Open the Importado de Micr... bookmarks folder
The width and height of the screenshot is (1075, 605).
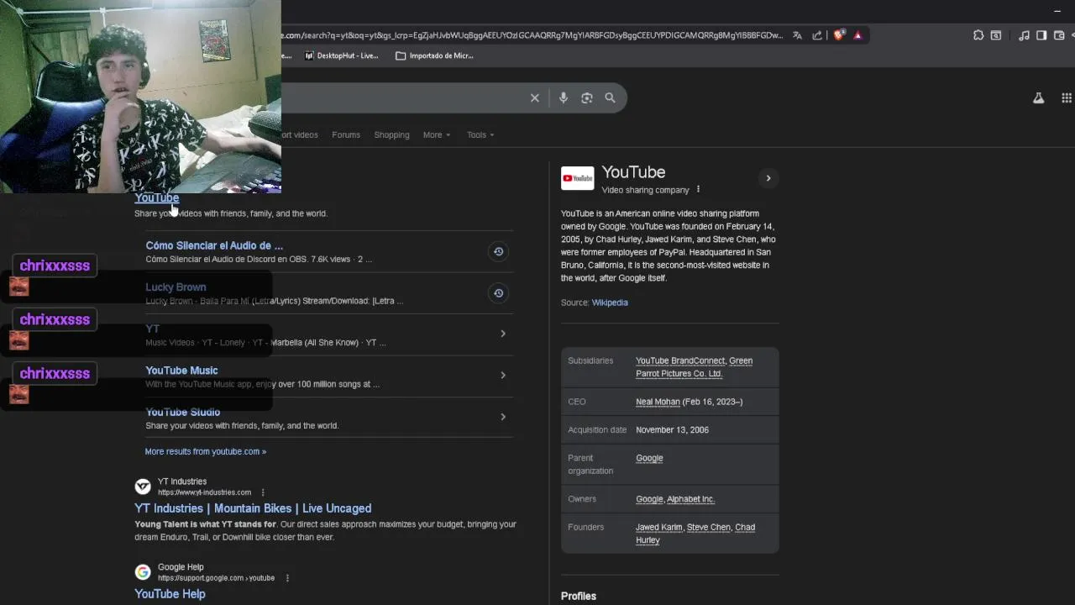[434, 55]
